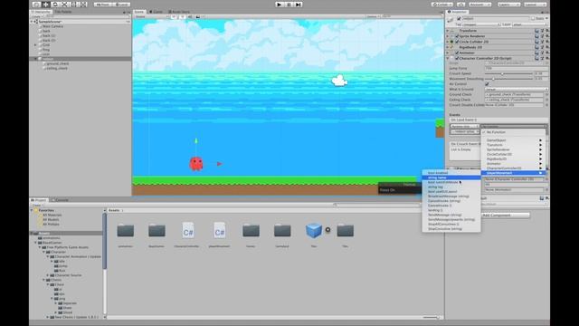579x326 pixels.
Task: Click the Pause button
Action: [289, 5]
